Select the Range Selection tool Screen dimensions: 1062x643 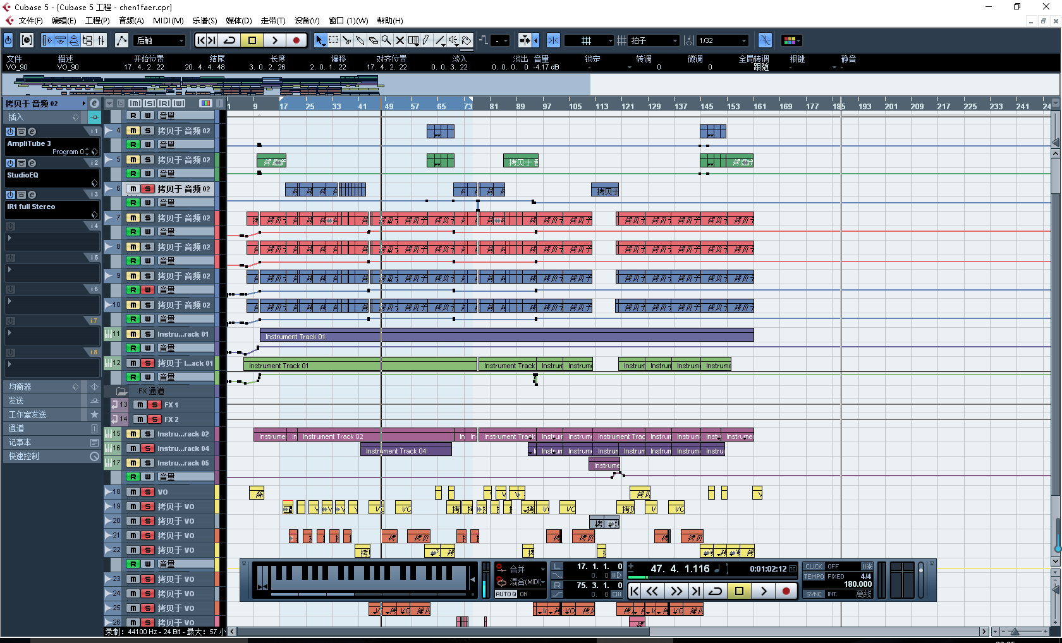pyautogui.click(x=333, y=40)
